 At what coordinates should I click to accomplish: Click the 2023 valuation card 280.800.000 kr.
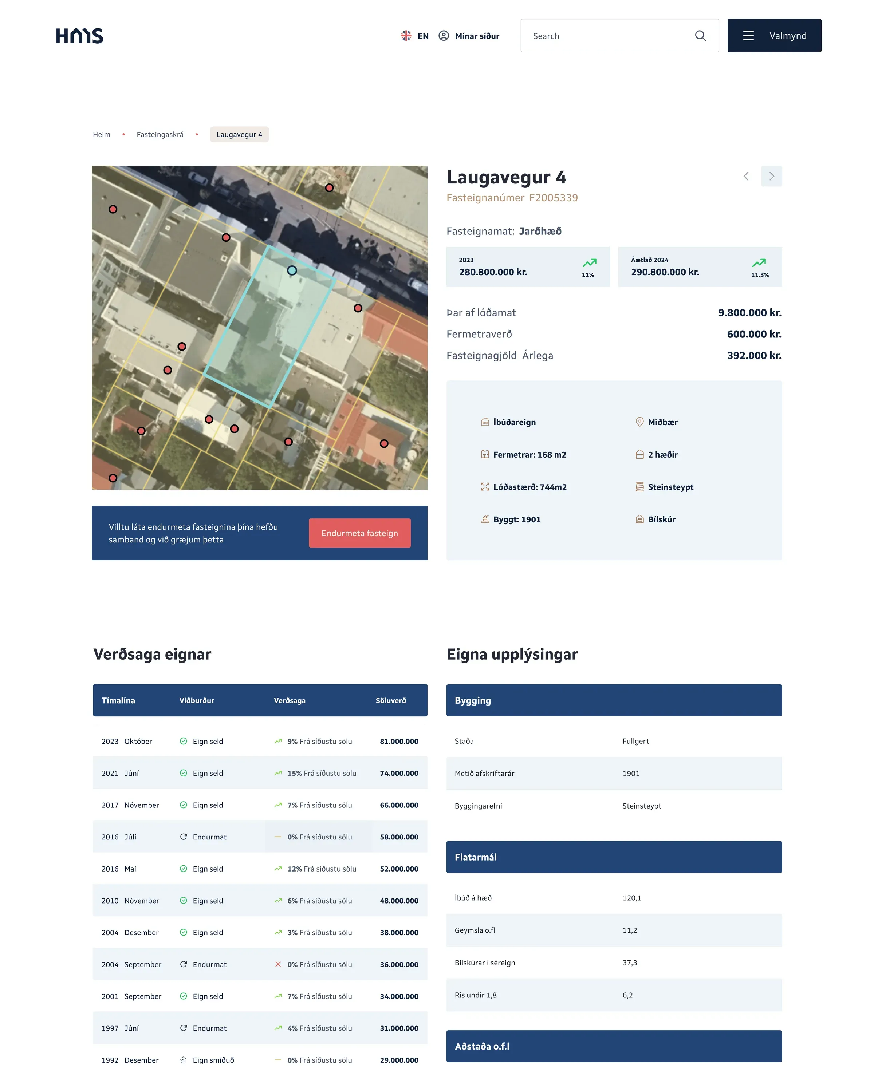(528, 267)
